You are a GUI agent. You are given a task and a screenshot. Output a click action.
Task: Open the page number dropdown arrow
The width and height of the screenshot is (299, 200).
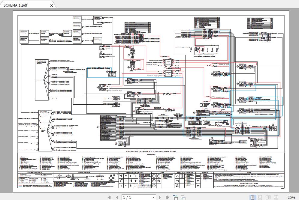(x=154, y=197)
